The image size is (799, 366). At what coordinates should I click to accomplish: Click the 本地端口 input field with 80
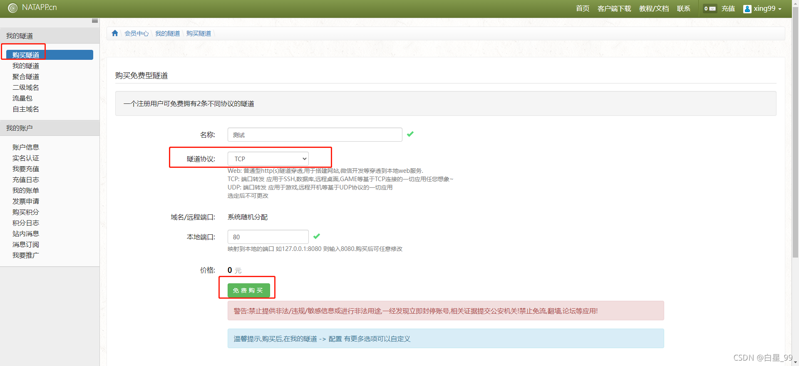point(268,237)
